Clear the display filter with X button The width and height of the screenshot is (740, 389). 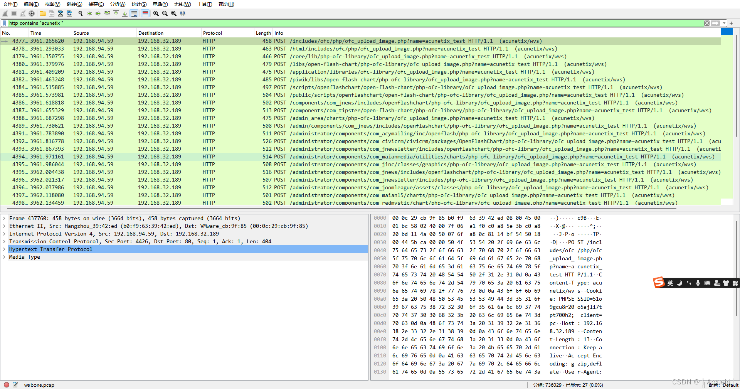click(706, 23)
